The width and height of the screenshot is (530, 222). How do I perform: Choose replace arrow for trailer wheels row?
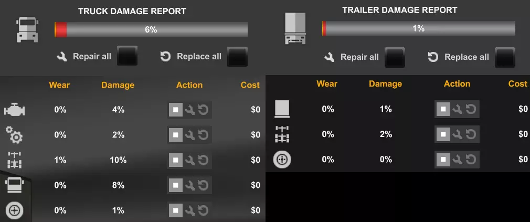pos(471,159)
